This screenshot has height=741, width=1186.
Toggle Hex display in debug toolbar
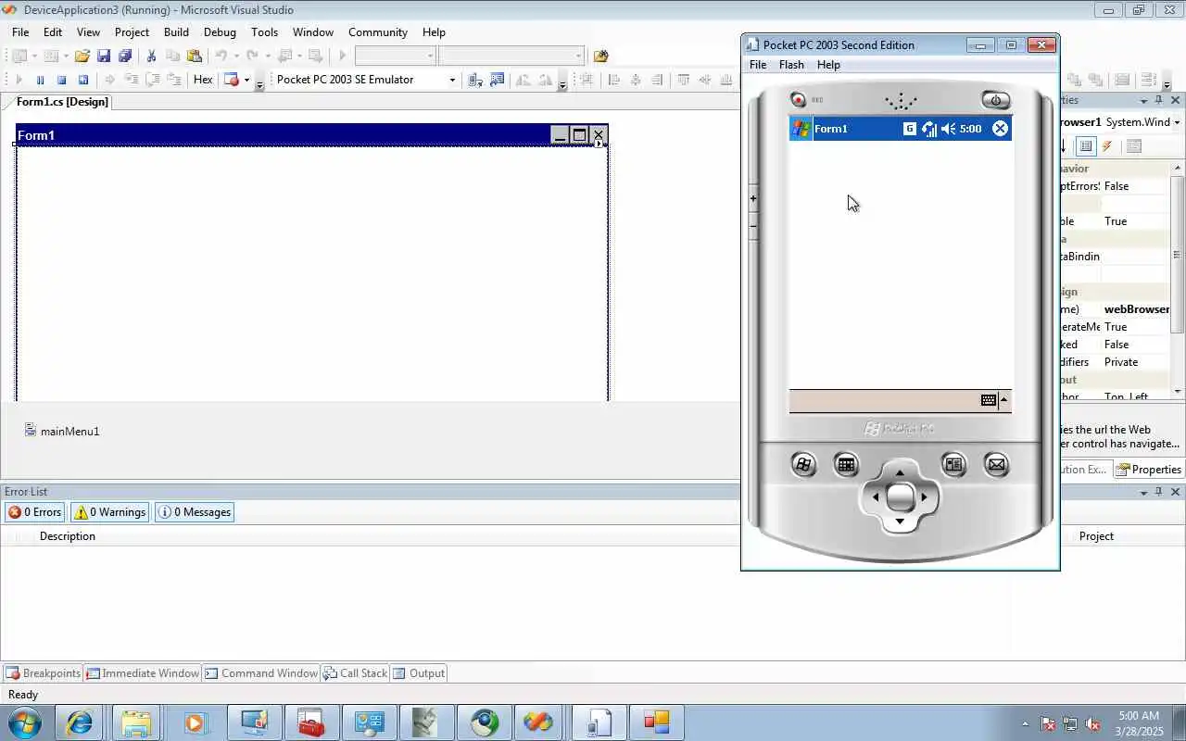point(203,80)
